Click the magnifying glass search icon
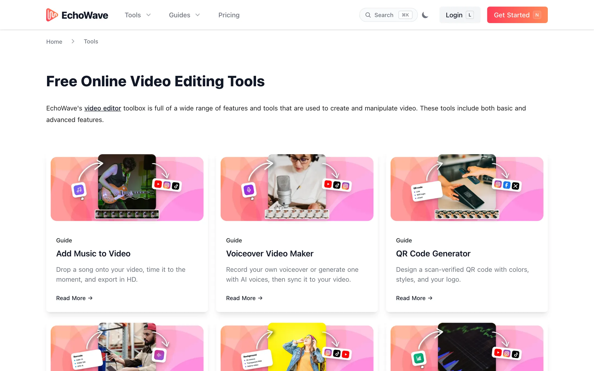Viewport: 594px width, 371px height. point(368,15)
